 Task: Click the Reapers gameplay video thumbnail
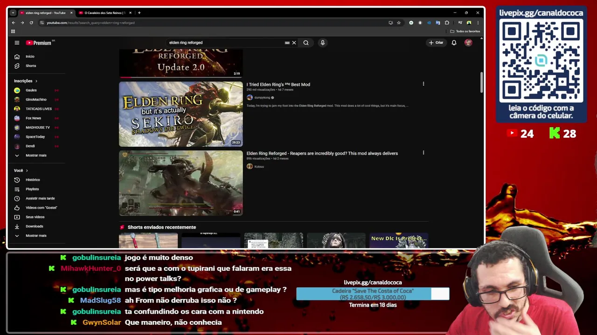181,183
